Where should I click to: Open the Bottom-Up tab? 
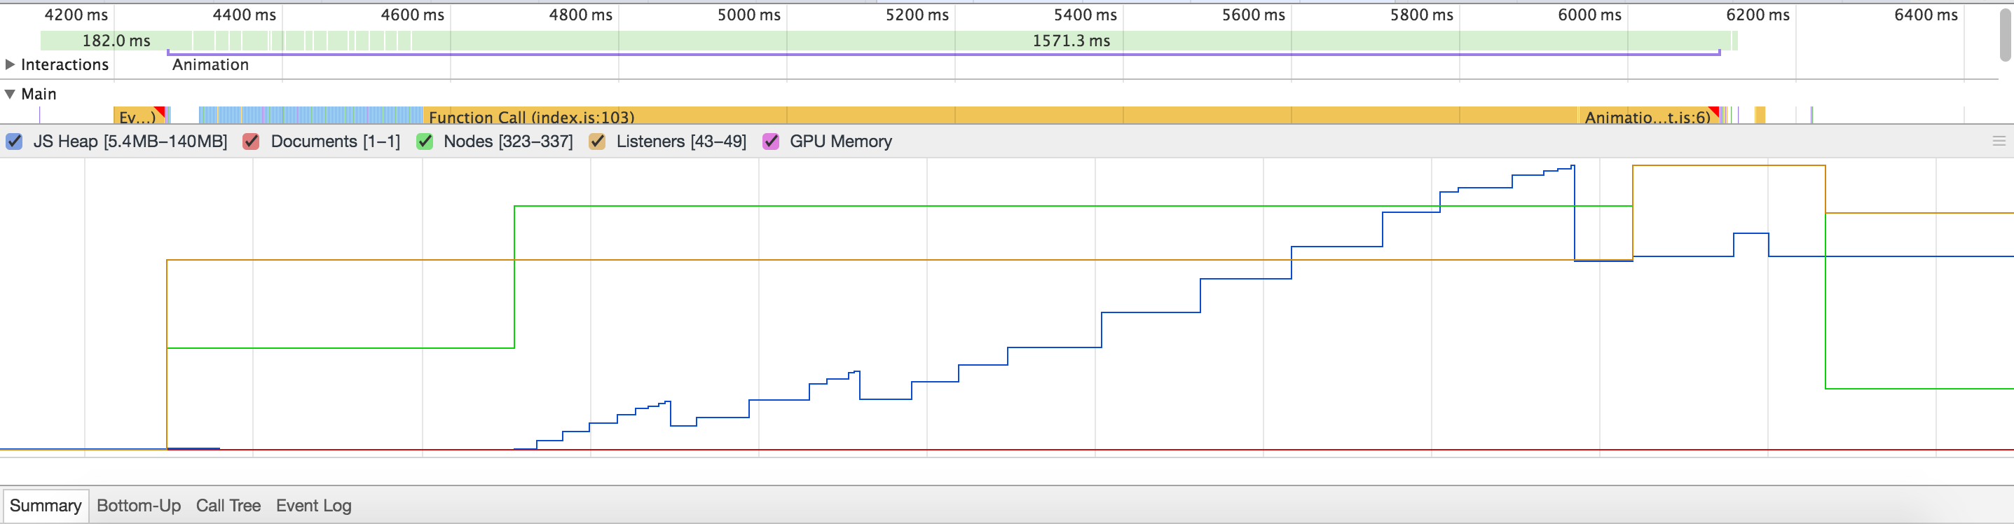[x=138, y=505]
